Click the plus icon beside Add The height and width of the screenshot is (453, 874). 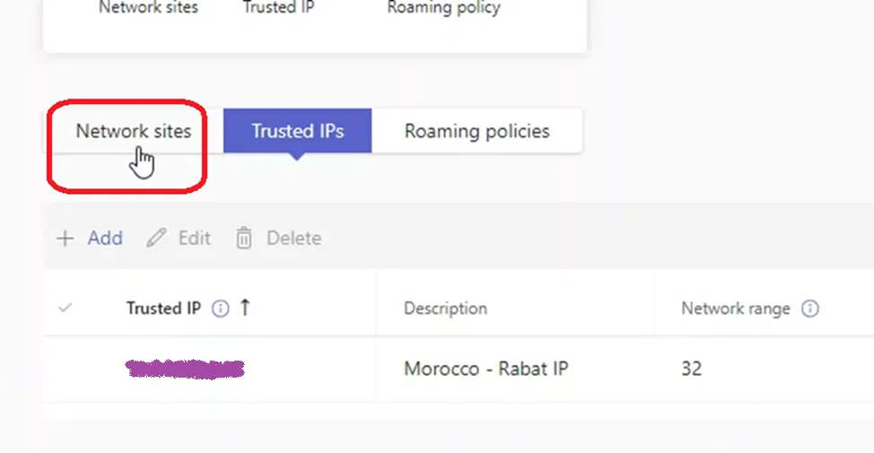point(65,239)
